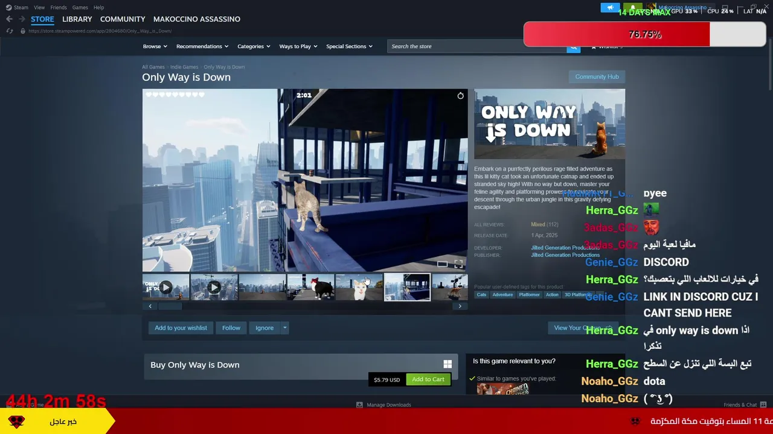Open the Steam menu
Image resolution: width=773 pixels, height=434 pixels.
pyautogui.click(x=21, y=7)
